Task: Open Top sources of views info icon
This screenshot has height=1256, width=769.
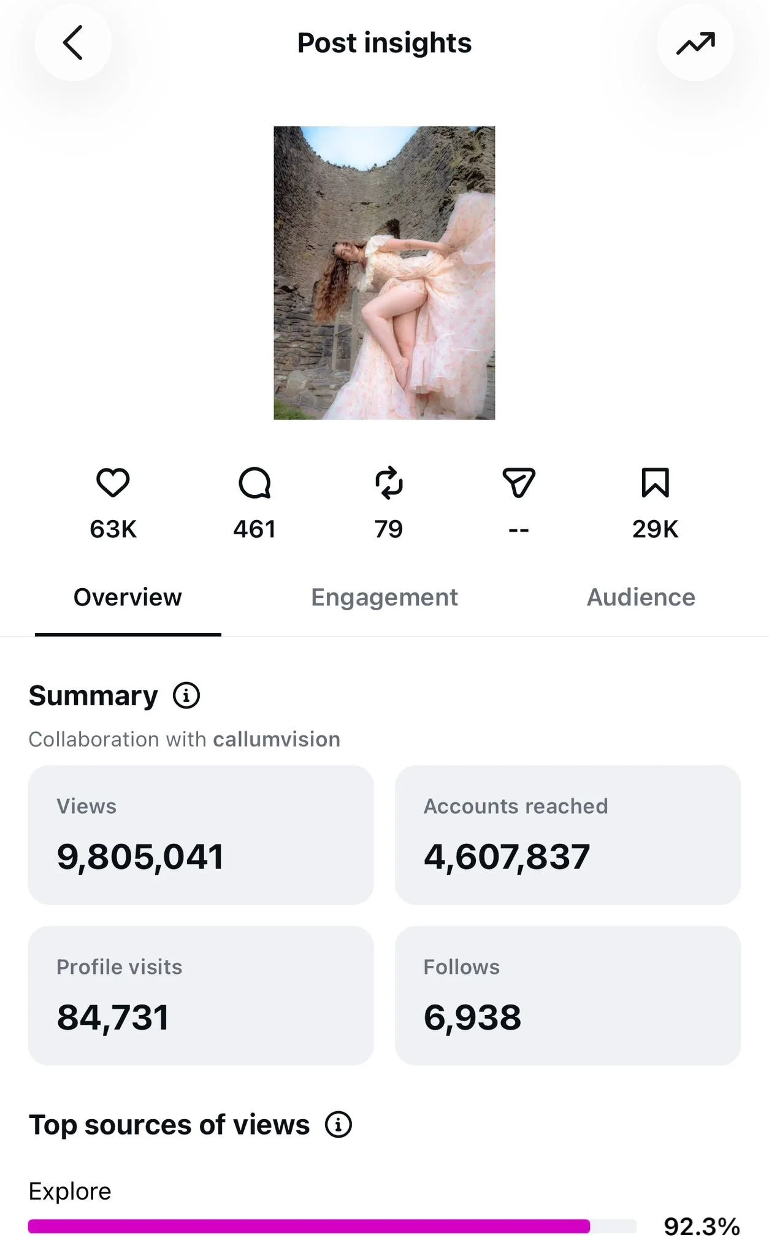Action: [339, 1125]
